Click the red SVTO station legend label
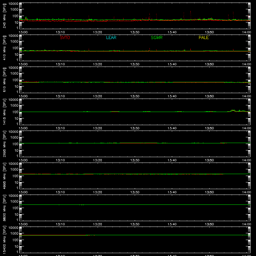This screenshot has height=256, width=256. 65,37
